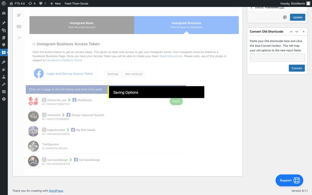
Task: Focus the old shortcode input field
Action: pyautogui.click(x=277, y=58)
